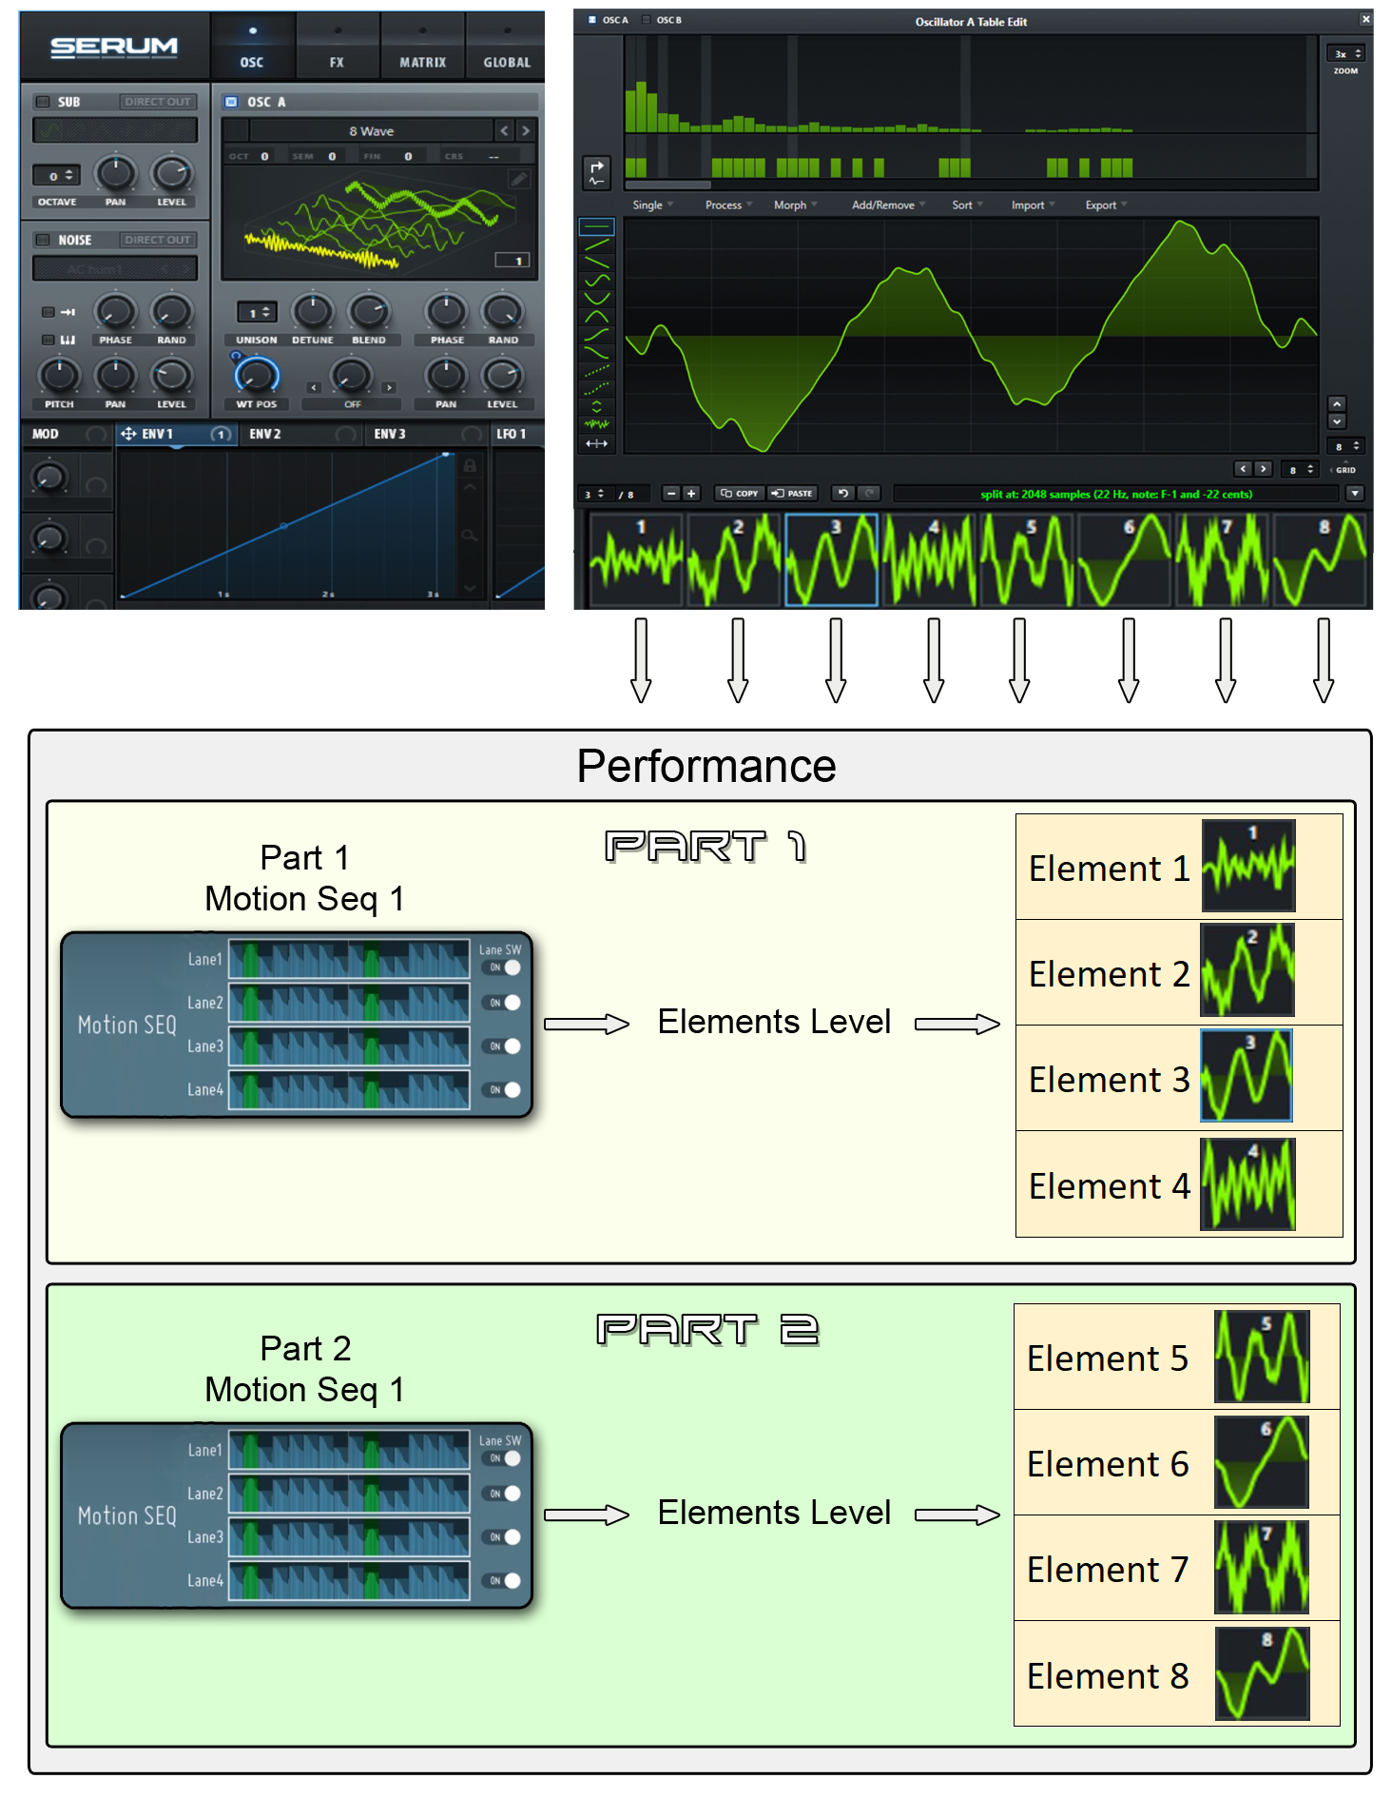
Task: Go to next frame with right arrow
Action: tap(1263, 468)
